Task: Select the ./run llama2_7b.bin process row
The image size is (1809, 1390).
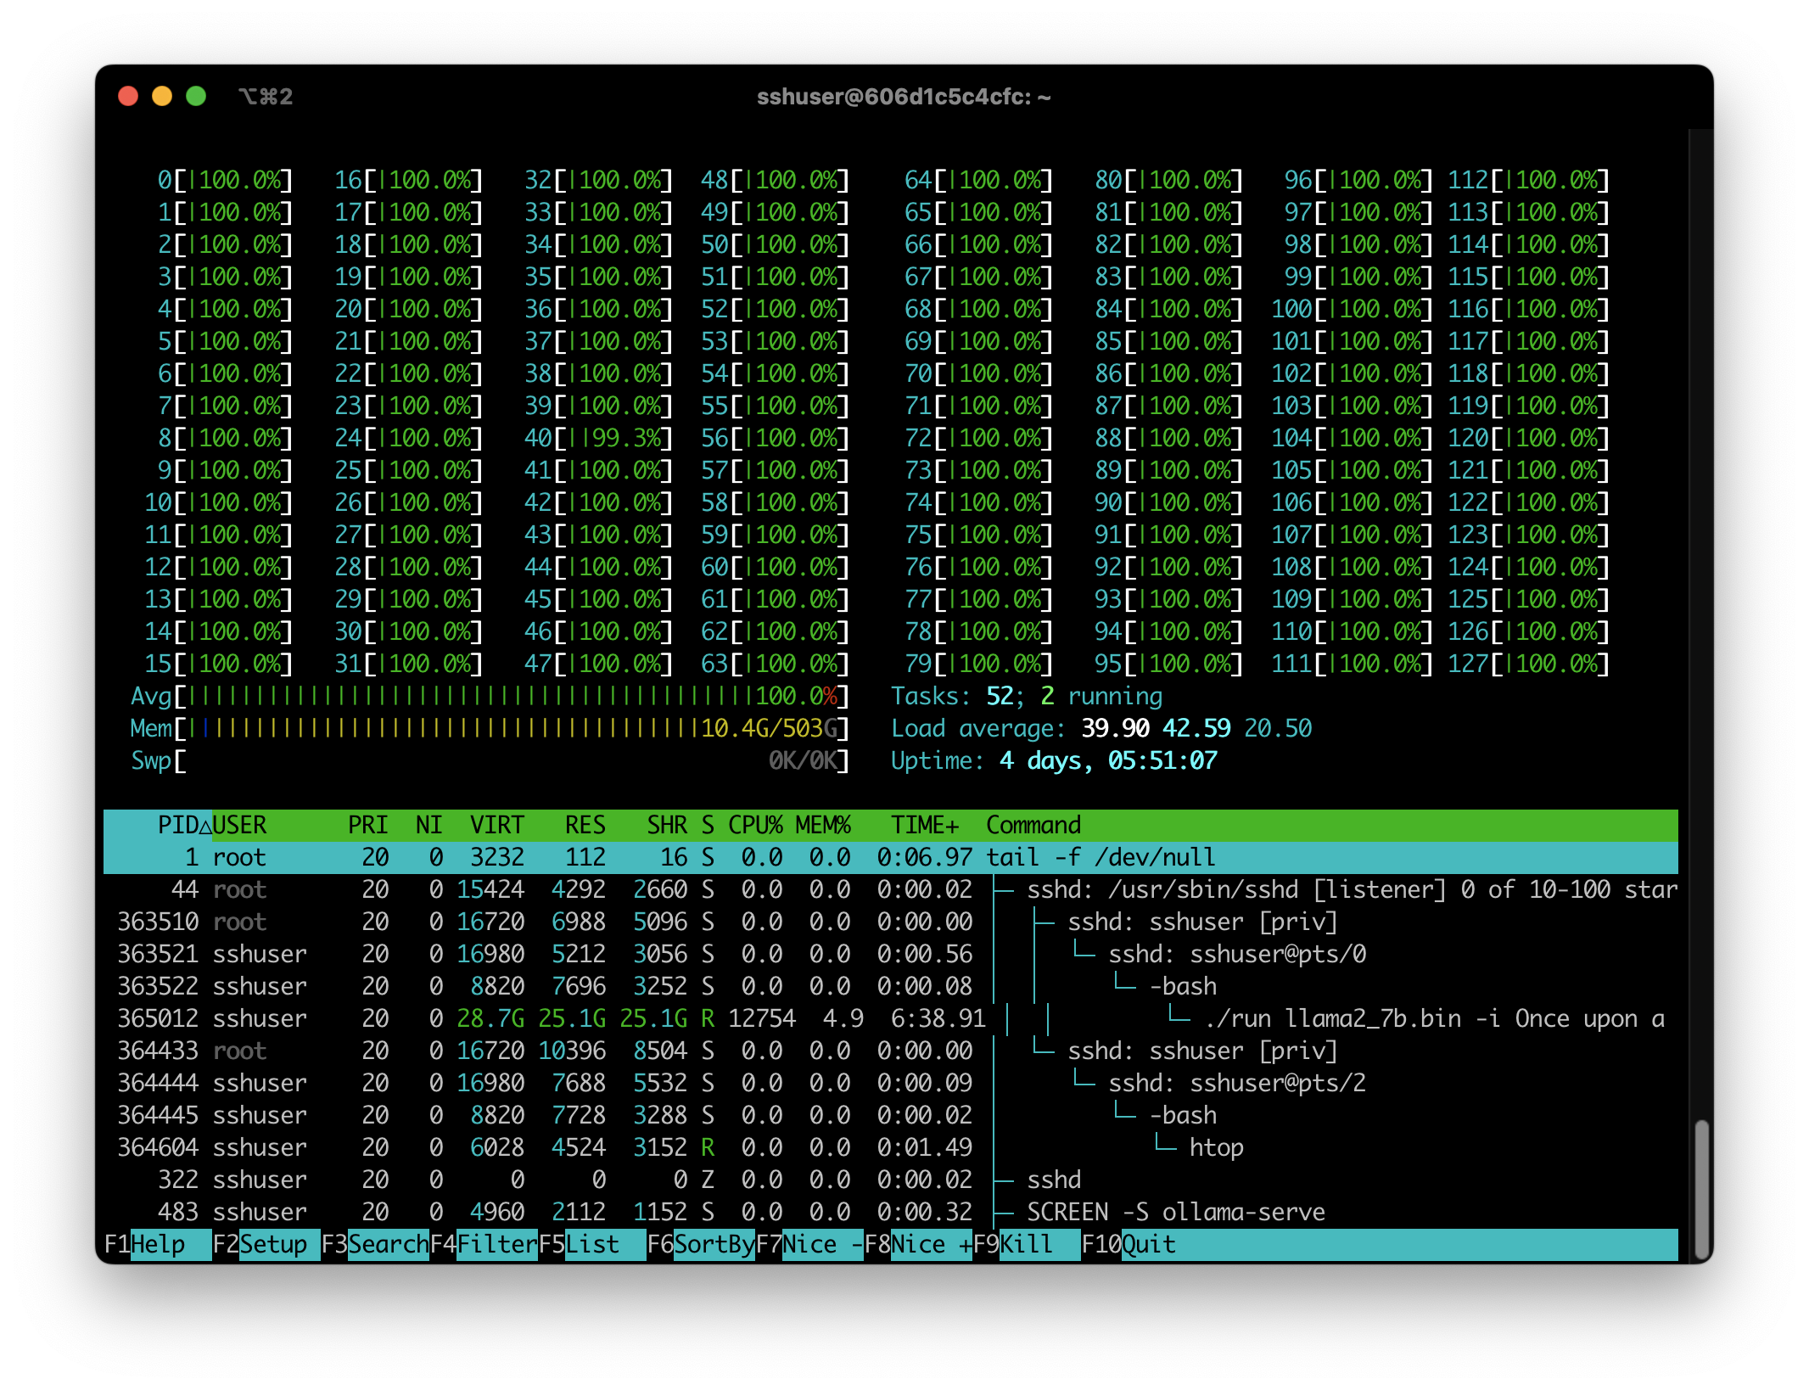Action: (891, 1018)
